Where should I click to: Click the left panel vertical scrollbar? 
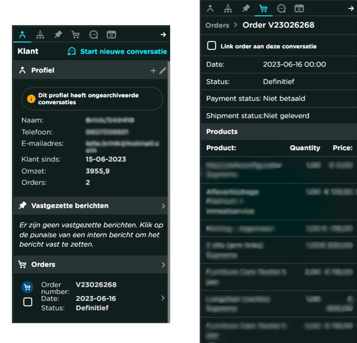tap(168, 177)
